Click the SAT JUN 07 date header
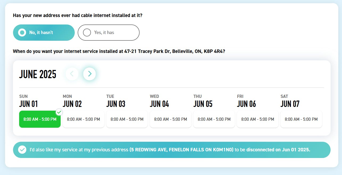Viewport: 342px width, 175px height. [x=290, y=101]
